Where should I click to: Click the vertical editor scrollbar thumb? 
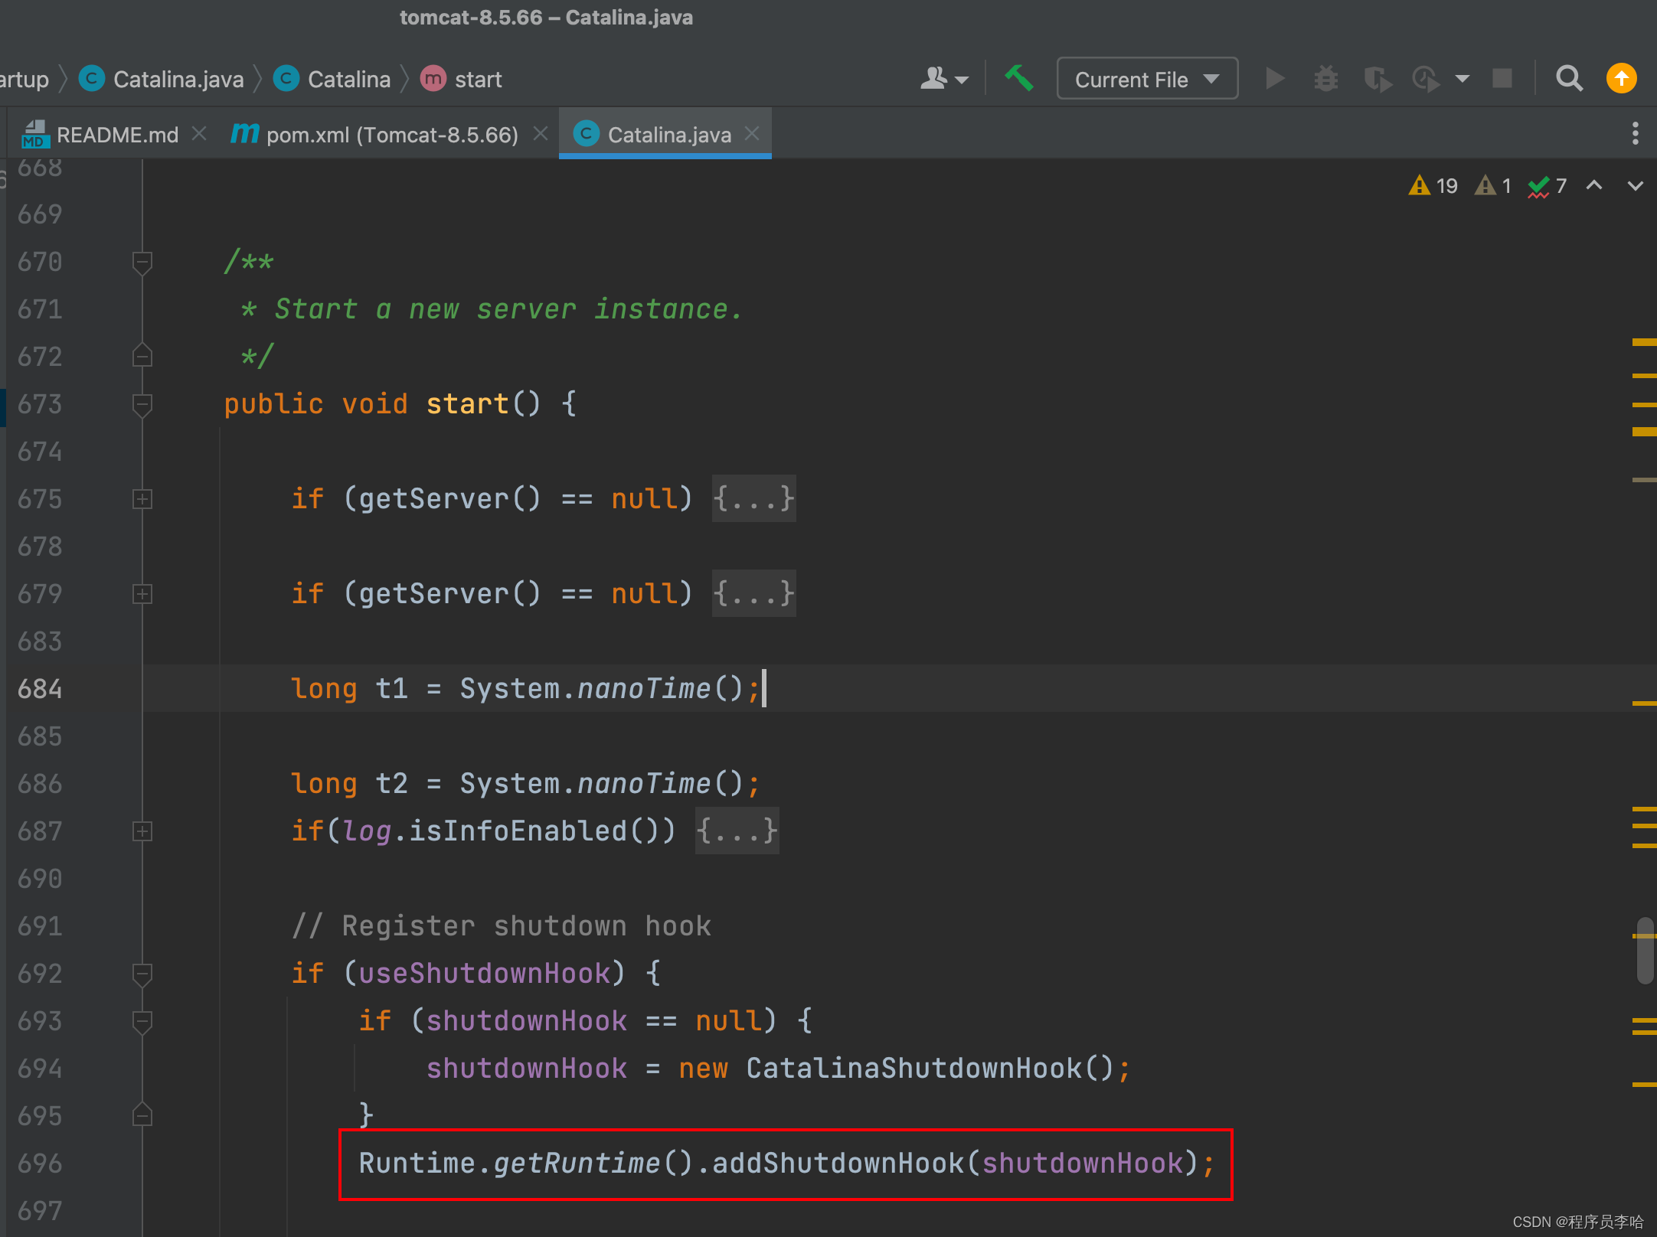[x=1644, y=951]
